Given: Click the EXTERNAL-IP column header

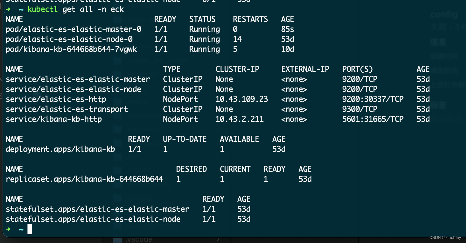Looking at the screenshot, I should pos(305,69).
